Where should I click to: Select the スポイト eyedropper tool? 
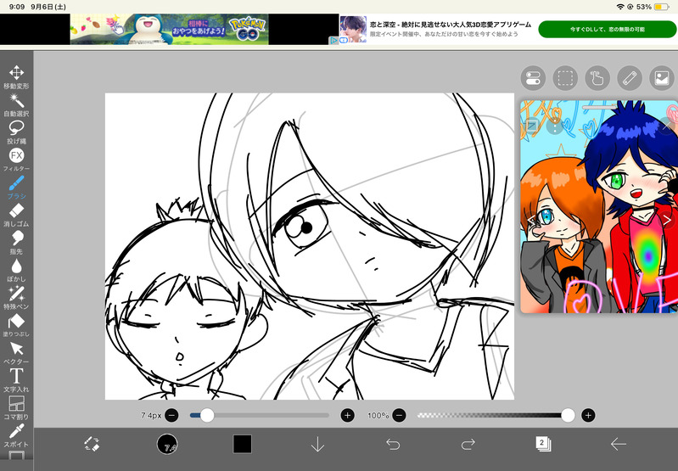click(x=16, y=436)
